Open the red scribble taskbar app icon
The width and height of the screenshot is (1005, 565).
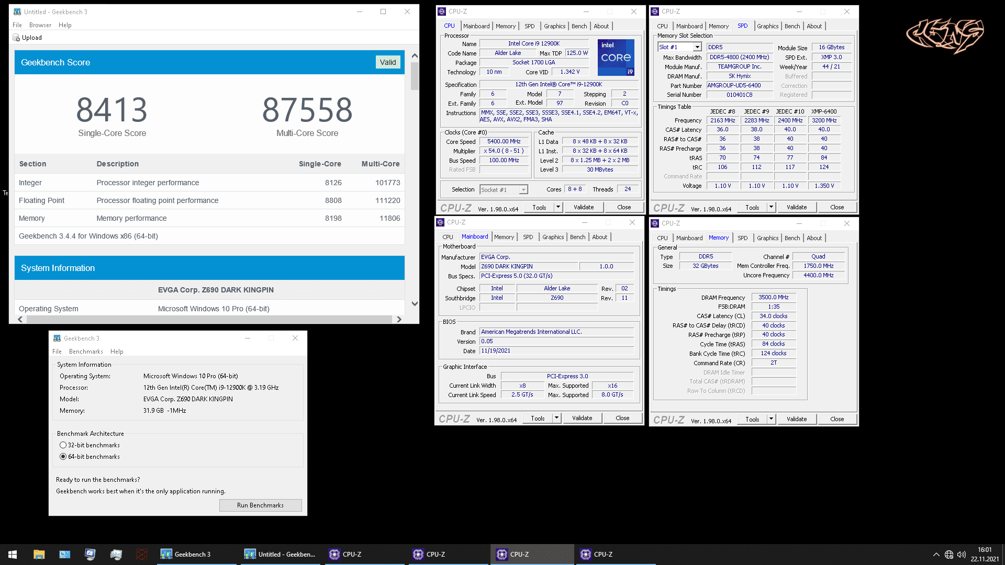pos(141,555)
